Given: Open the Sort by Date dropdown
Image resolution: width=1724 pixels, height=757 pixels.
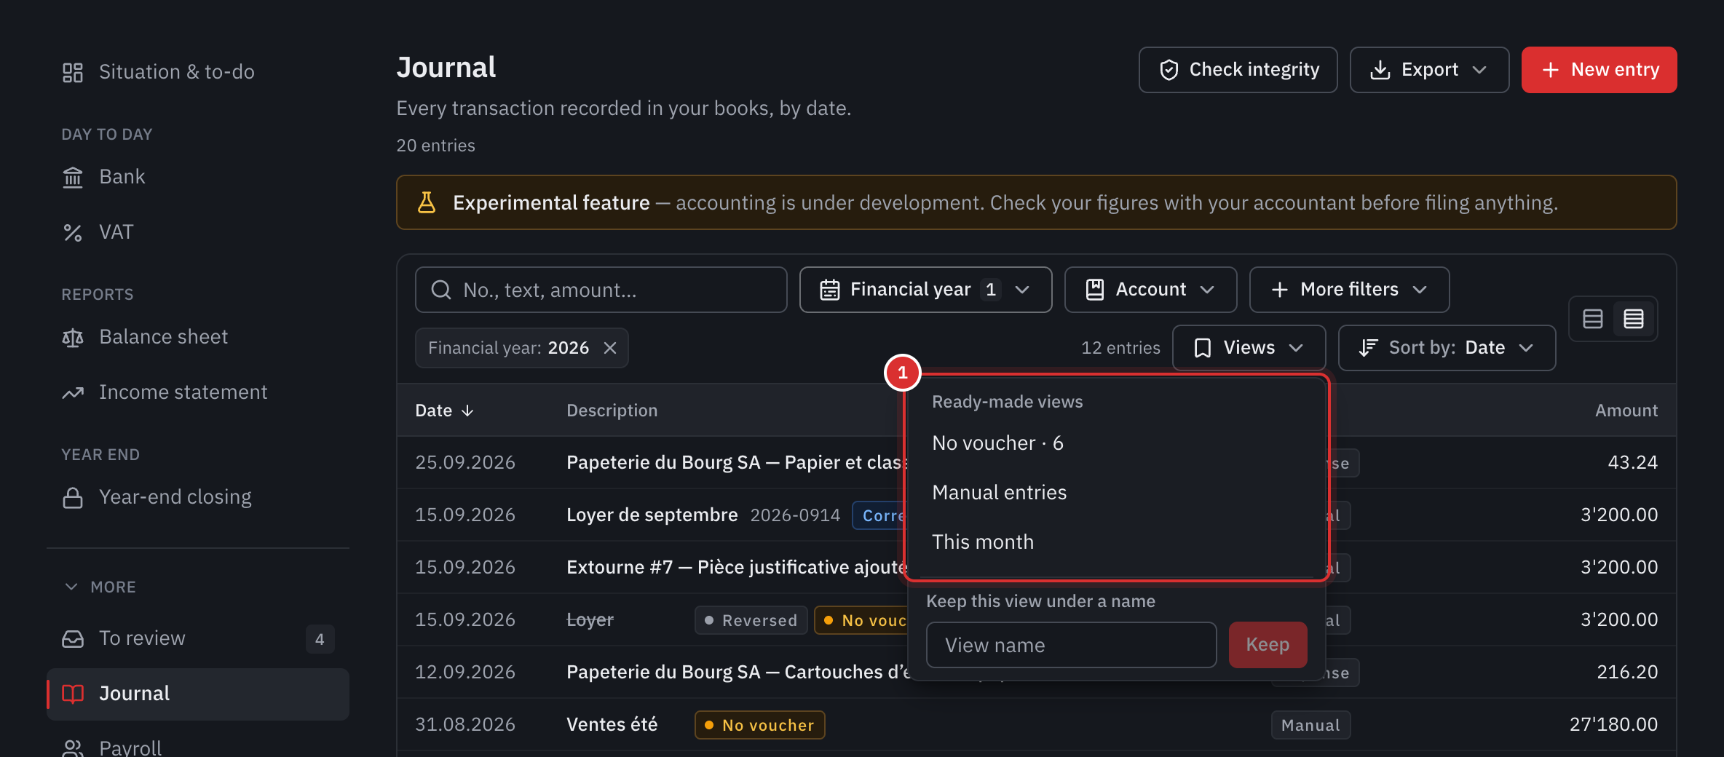Looking at the screenshot, I should coord(1447,348).
